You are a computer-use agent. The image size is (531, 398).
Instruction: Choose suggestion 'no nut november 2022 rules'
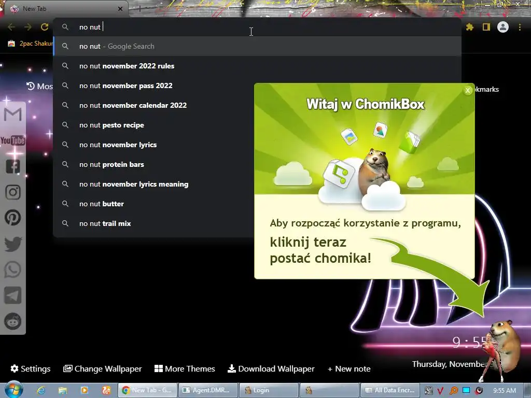pyautogui.click(x=257, y=66)
